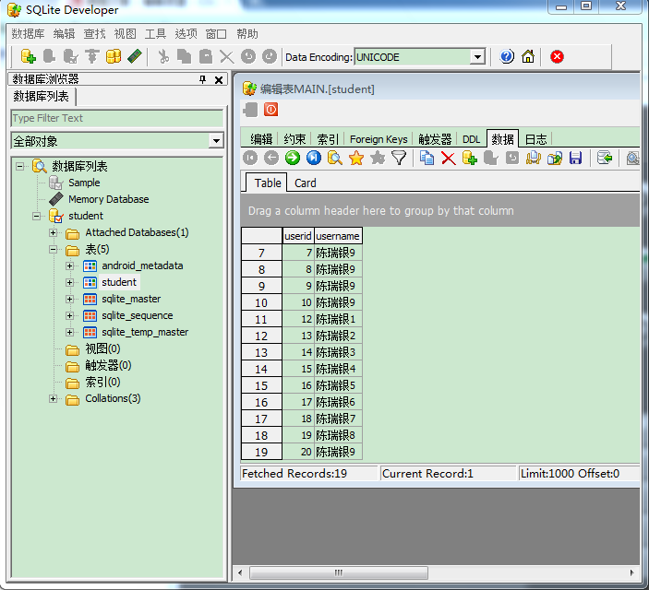Image resolution: width=649 pixels, height=590 pixels.
Task: Delete record with red X icon
Action: click(449, 158)
